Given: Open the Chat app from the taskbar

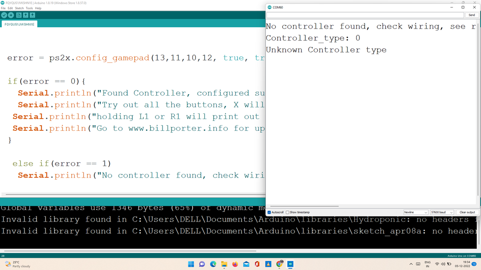Looking at the screenshot, I should click(x=202, y=264).
